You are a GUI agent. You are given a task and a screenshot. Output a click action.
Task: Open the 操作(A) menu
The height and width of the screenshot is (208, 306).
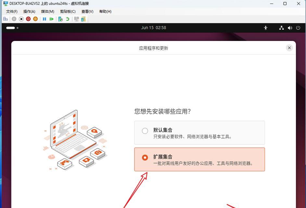(x=29, y=11)
